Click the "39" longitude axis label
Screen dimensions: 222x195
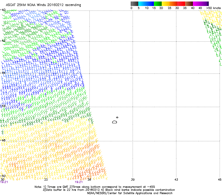133,180
